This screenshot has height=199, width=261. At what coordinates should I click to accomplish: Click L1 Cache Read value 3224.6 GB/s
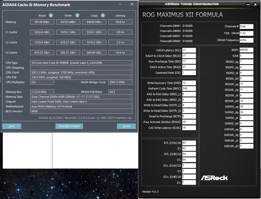click(42, 32)
